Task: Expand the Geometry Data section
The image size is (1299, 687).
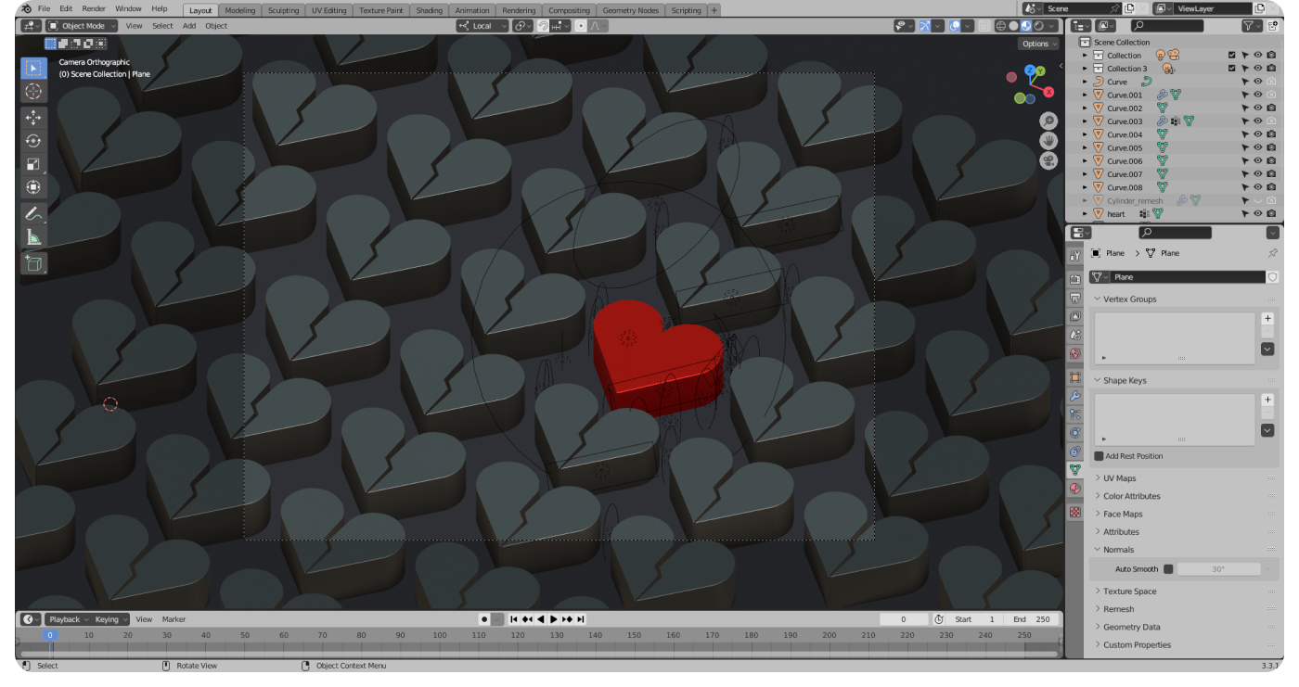Action: pyautogui.click(x=1131, y=627)
